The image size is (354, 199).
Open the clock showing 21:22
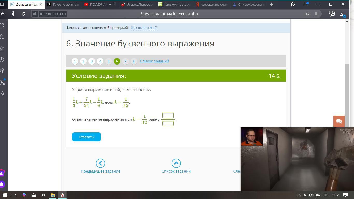335,195
